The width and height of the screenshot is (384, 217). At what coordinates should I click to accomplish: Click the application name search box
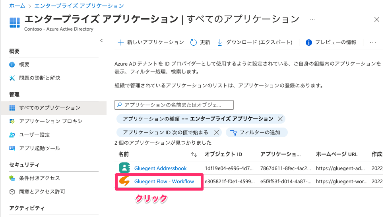[174, 105]
